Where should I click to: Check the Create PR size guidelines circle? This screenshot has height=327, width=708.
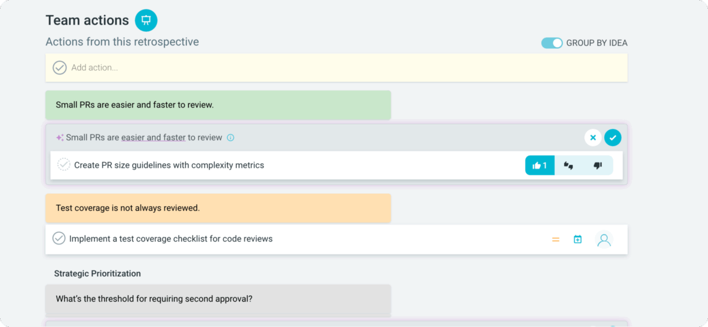64,165
